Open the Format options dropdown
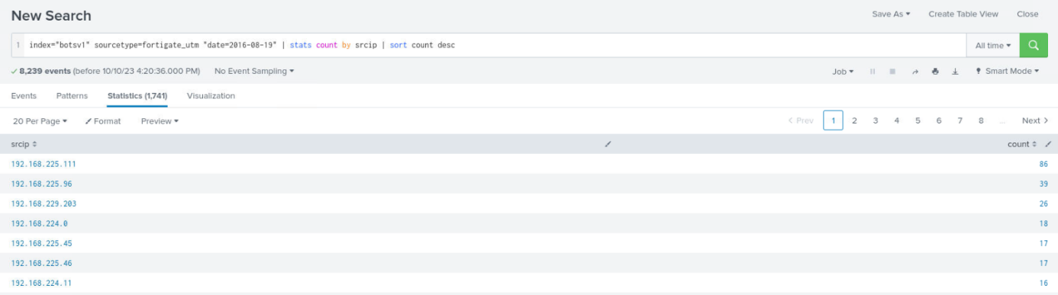Screen dimensions: 1058x295 103,121
